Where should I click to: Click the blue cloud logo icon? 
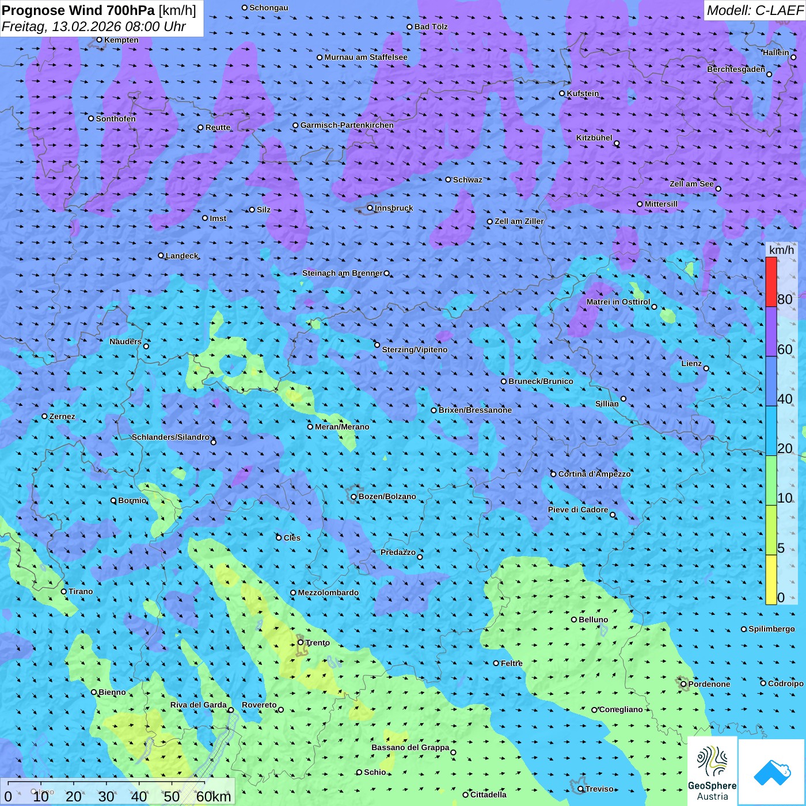772,773
